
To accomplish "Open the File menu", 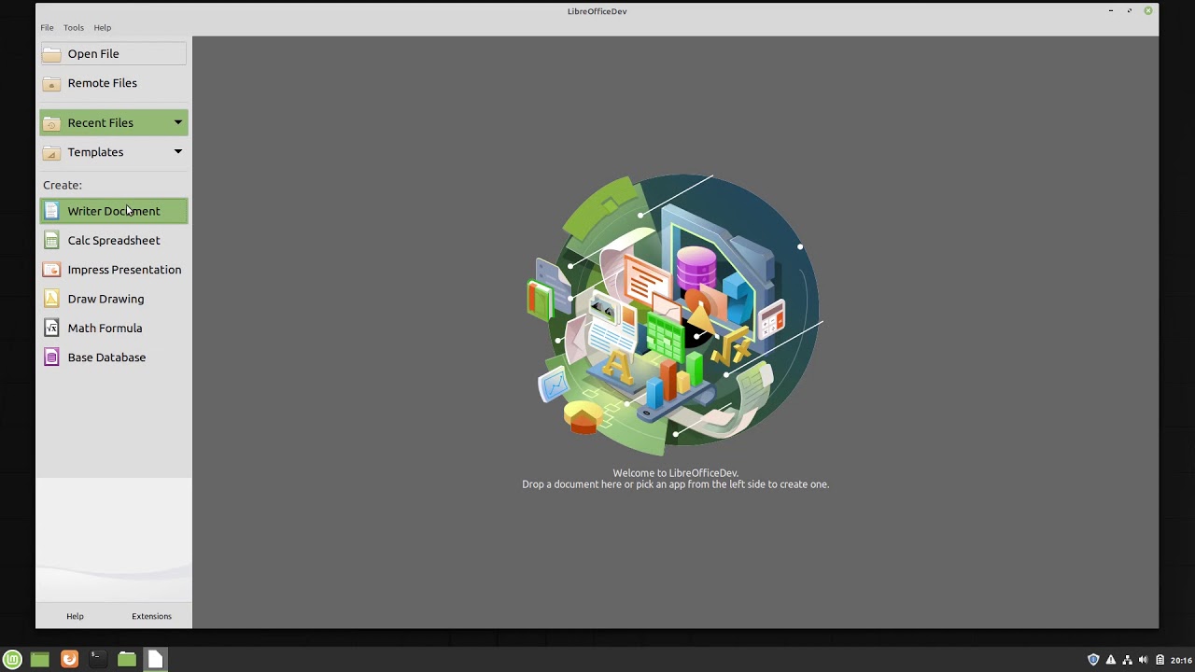I will point(47,28).
